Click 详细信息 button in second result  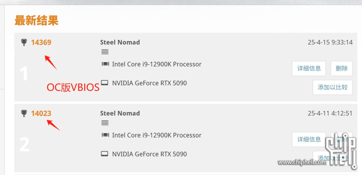tap(309, 139)
